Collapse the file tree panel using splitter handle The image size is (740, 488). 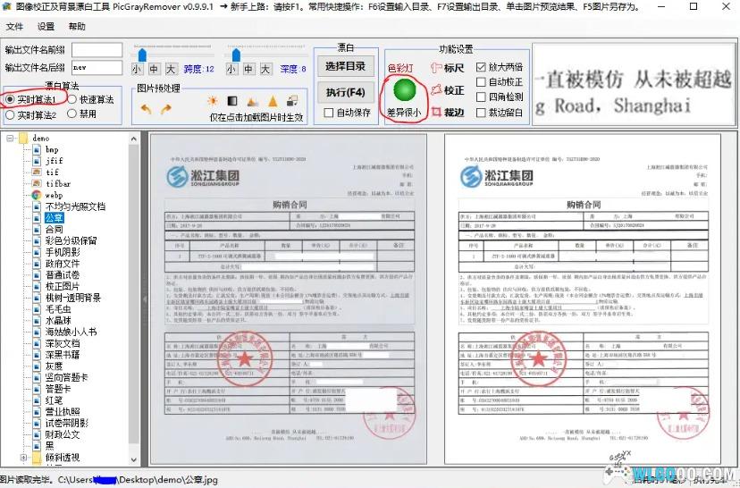(x=145, y=299)
